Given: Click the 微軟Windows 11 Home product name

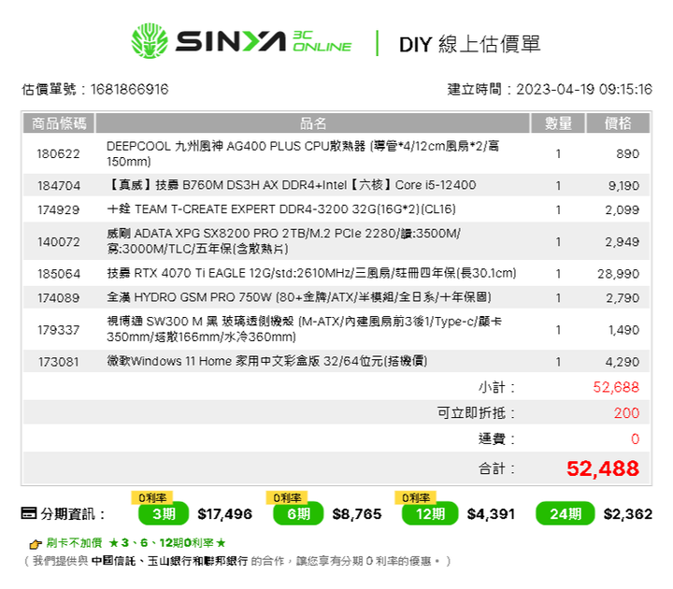Looking at the screenshot, I should 267,361.
